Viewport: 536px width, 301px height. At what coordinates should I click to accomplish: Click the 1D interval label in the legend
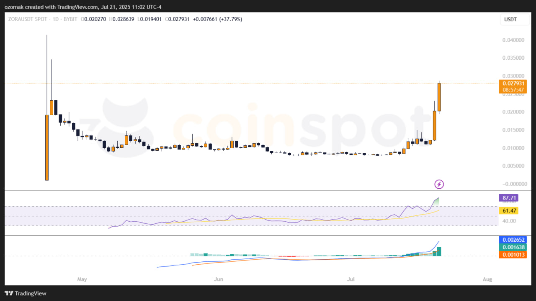pyautogui.click(x=56, y=19)
